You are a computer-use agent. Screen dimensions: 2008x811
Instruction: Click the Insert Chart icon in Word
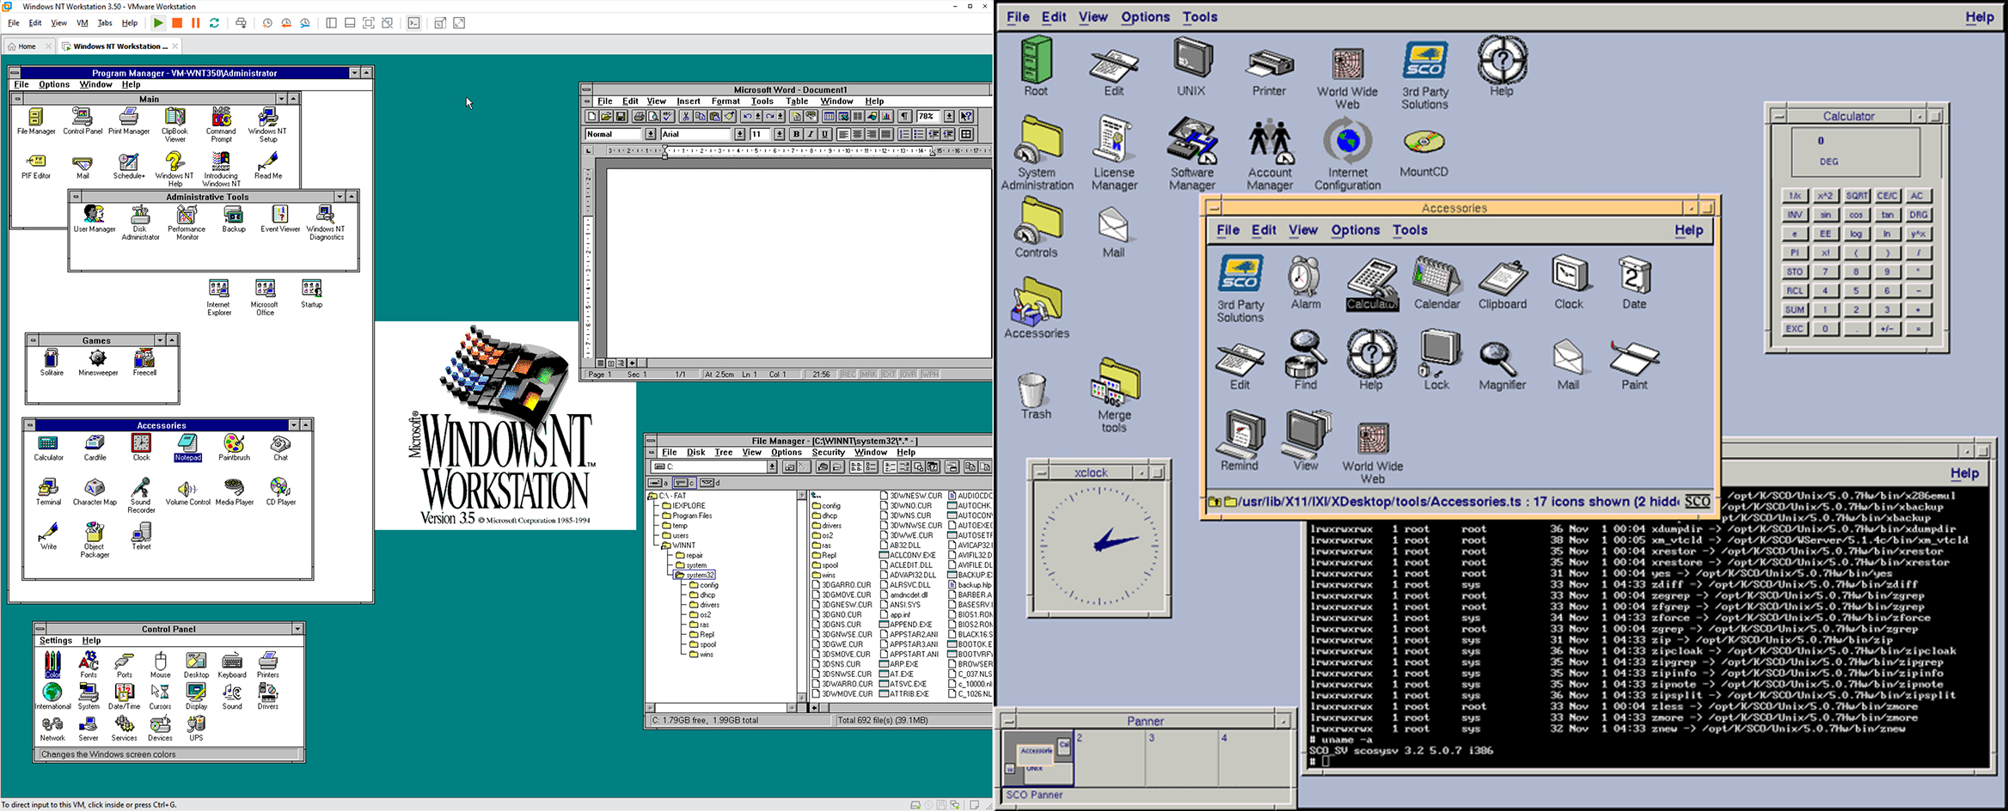coord(886,116)
